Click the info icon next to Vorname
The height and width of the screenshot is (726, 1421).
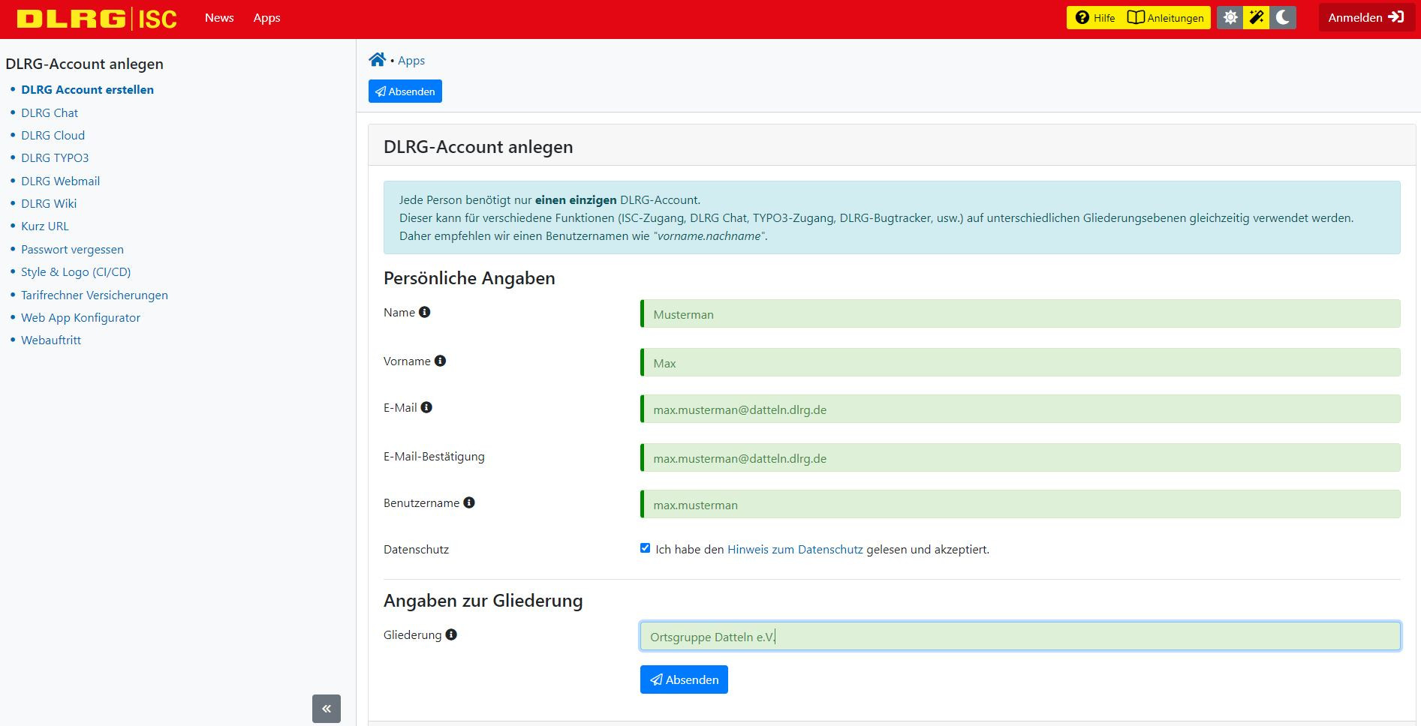point(441,361)
